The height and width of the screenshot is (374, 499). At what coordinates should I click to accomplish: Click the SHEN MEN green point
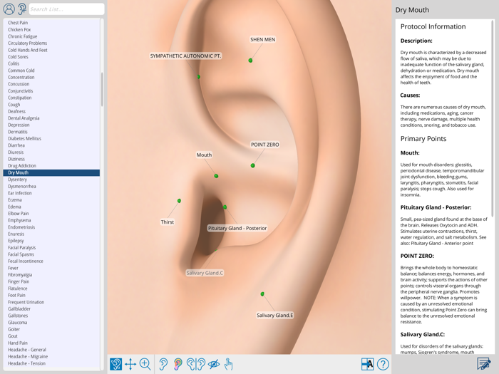tap(250, 60)
